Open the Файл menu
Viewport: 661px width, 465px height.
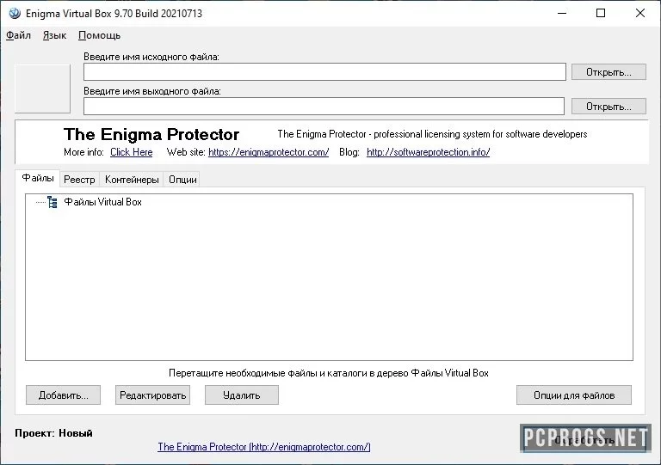(x=19, y=35)
